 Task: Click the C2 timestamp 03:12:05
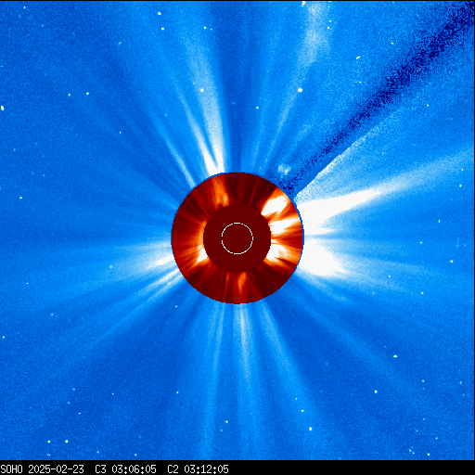[x=206, y=469]
